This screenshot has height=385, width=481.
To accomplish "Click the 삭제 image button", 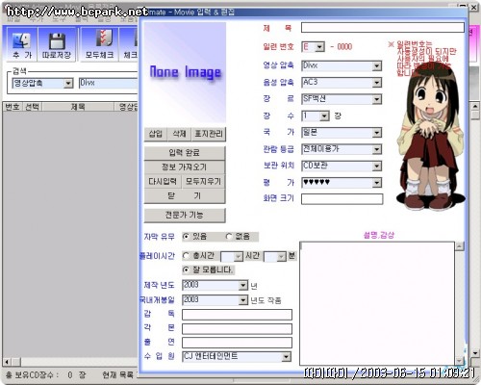I will click(179, 134).
